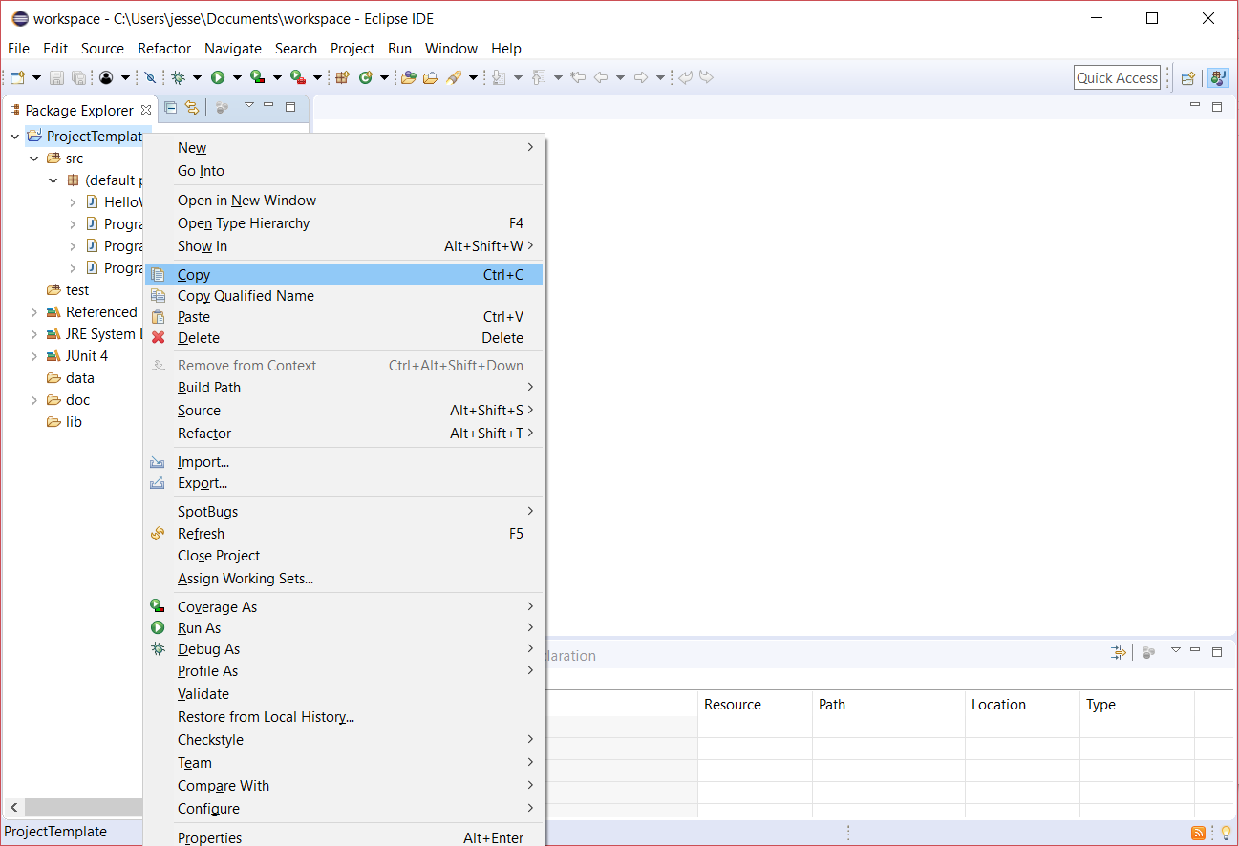Select the Java perspective toggle button
The width and height of the screenshot is (1239, 846).
[x=1218, y=78]
